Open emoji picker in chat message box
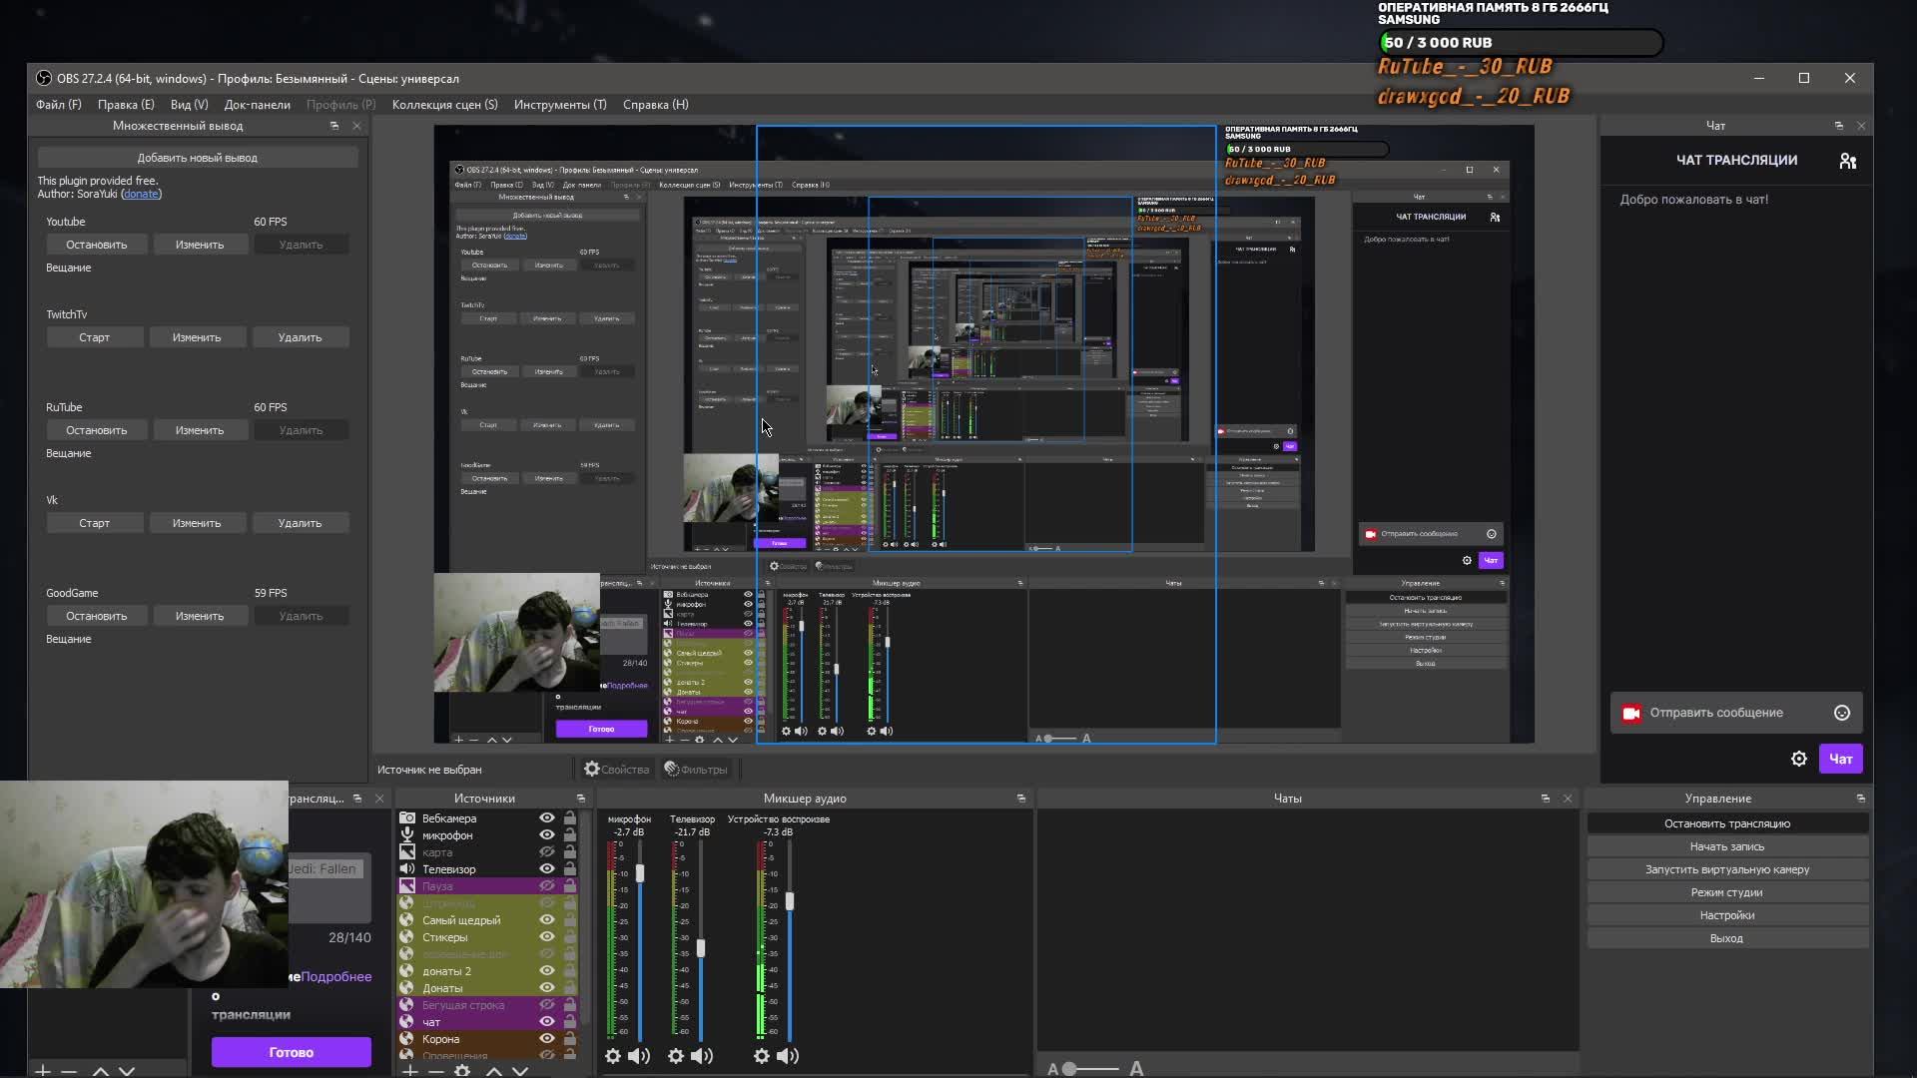 pos(1842,713)
